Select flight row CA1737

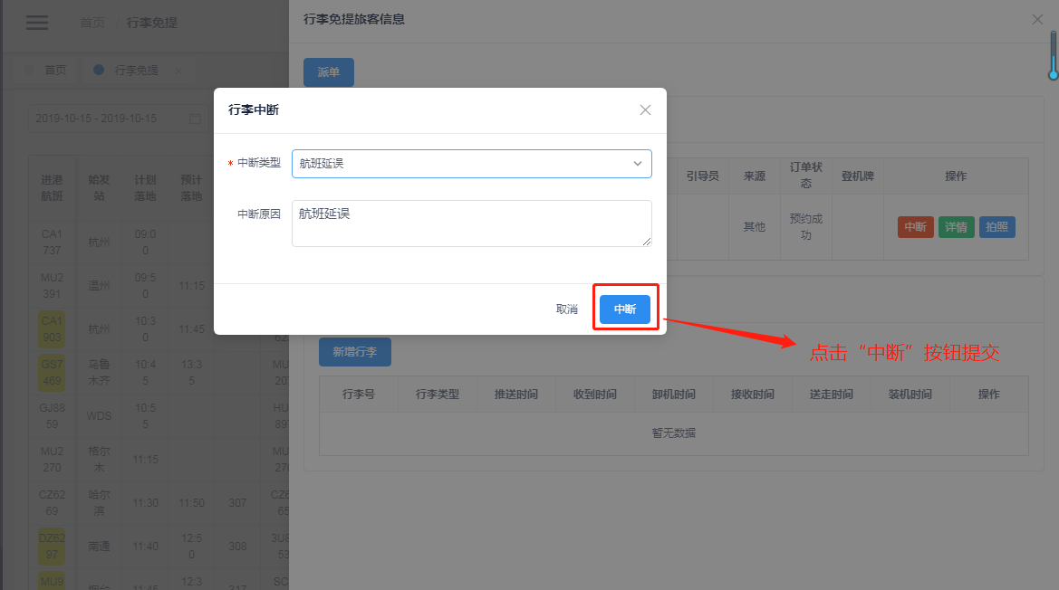(52, 243)
